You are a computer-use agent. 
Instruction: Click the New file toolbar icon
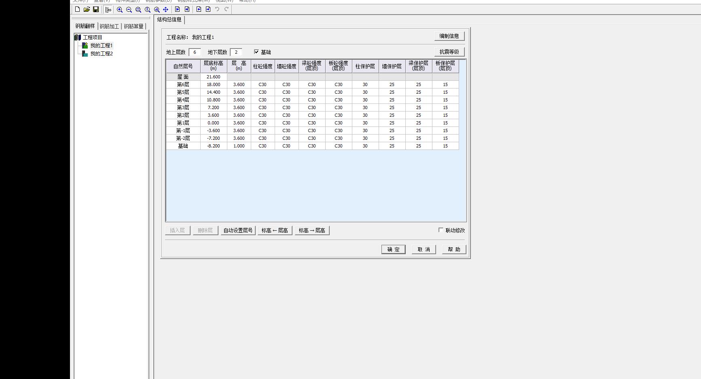pos(77,9)
